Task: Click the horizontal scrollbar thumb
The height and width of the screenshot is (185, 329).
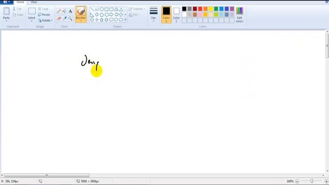Action: click(x=47, y=175)
